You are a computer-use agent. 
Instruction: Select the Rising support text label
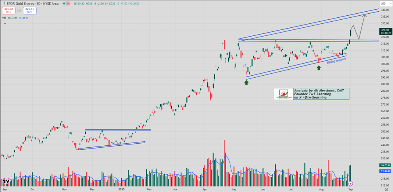(x=337, y=61)
